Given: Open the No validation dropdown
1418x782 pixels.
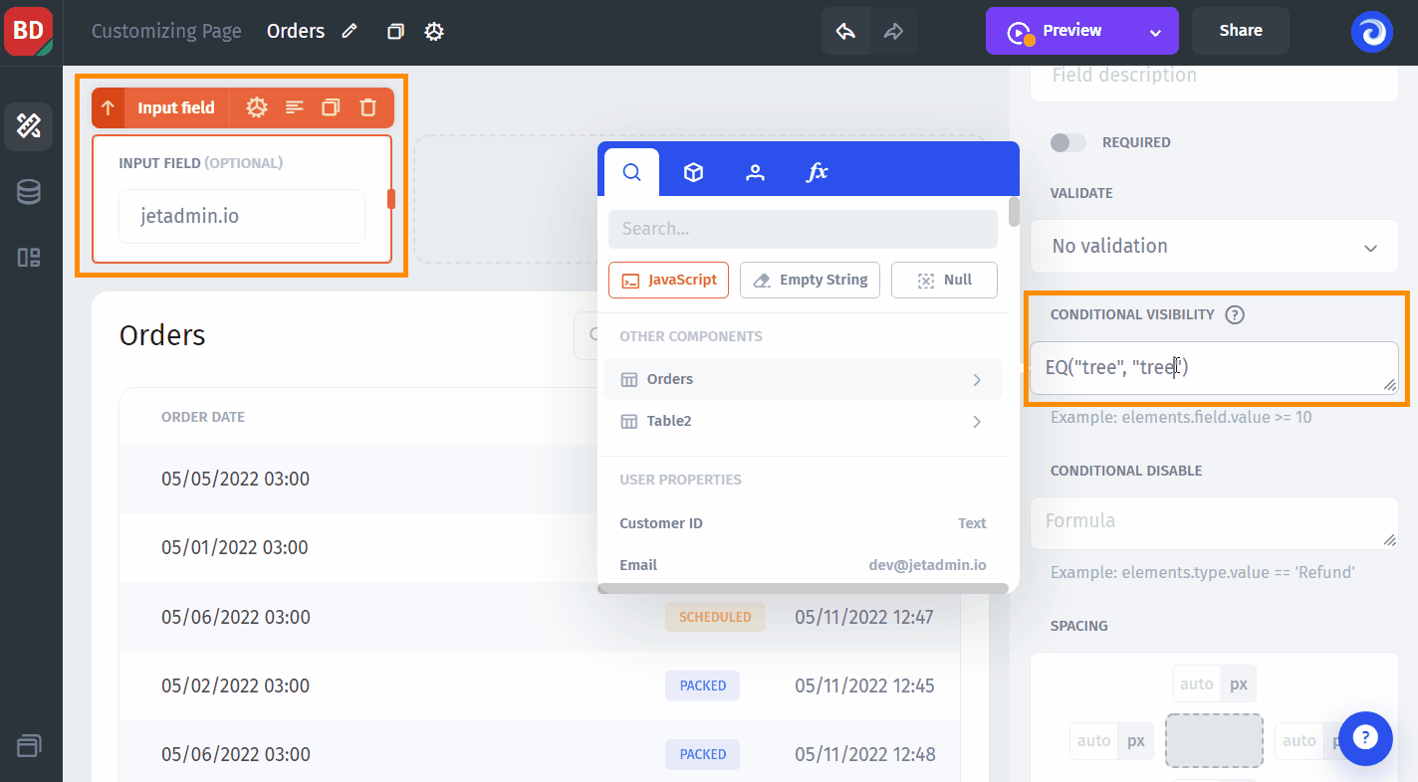Looking at the screenshot, I should (x=1214, y=246).
